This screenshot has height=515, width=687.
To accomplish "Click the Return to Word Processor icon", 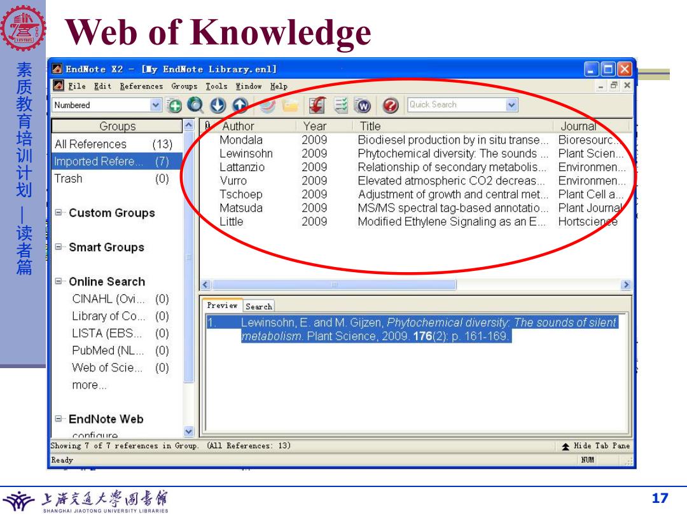I will click(363, 105).
